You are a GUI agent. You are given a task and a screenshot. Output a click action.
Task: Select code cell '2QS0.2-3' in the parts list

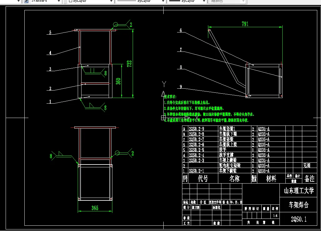[x=196, y=160]
